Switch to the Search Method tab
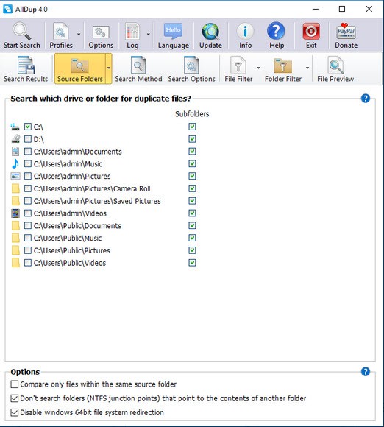Screen dimensions: 384x427 pos(138,69)
